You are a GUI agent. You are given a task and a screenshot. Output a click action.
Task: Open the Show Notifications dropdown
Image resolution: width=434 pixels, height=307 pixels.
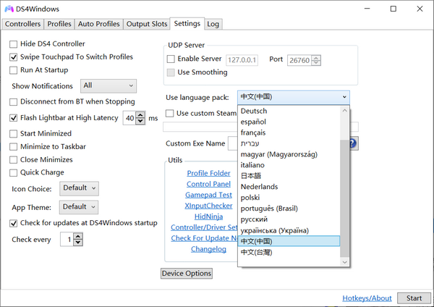tap(108, 85)
